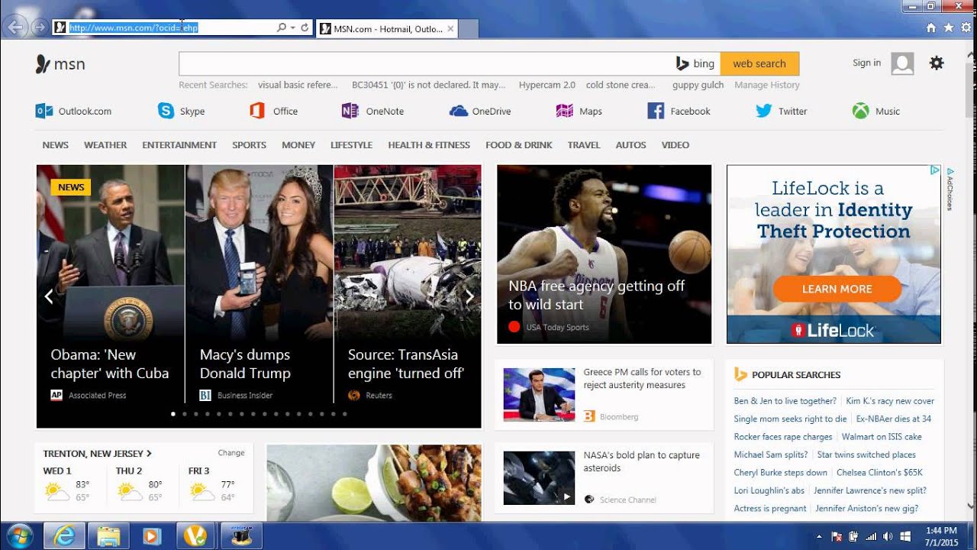Screen dimensions: 977x550
Task: Open Greece PM austerity story
Action: click(642, 378)
